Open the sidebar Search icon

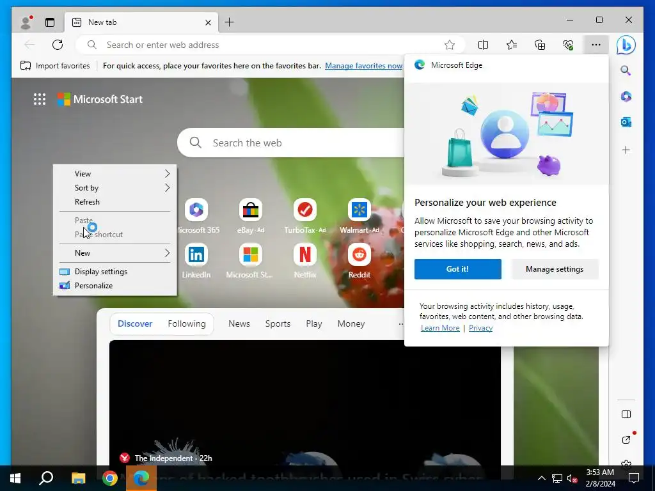(x=626, y=70)
